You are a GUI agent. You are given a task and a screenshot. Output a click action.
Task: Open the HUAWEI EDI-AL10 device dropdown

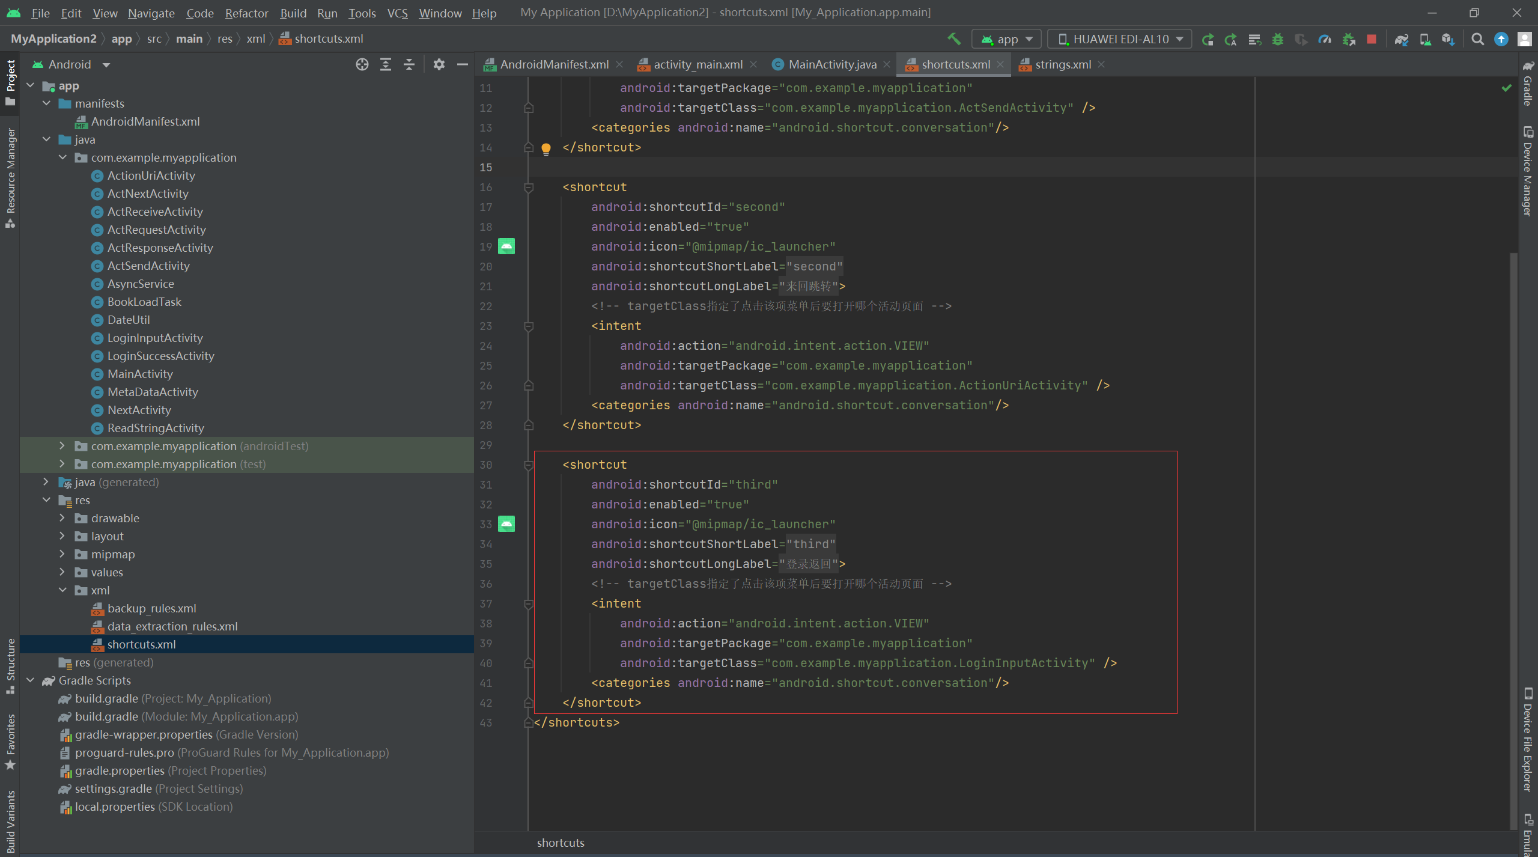(x=1120, y=39)
